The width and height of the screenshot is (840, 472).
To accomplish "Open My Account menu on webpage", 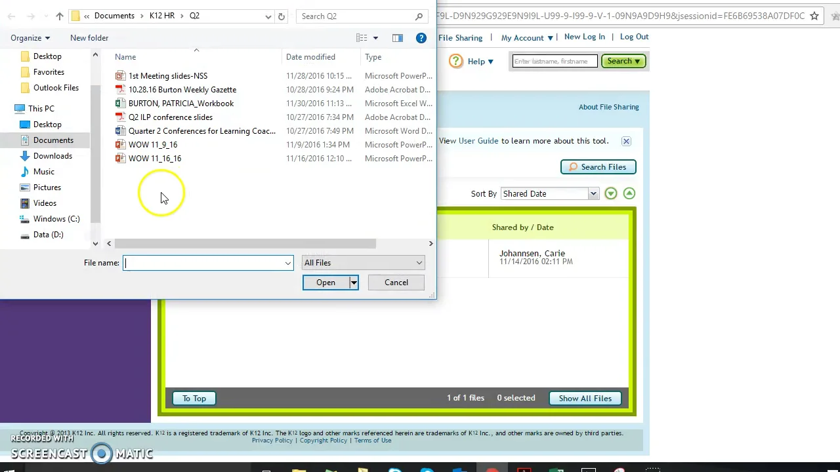I will pyautogui.click(x=527, y=38).
